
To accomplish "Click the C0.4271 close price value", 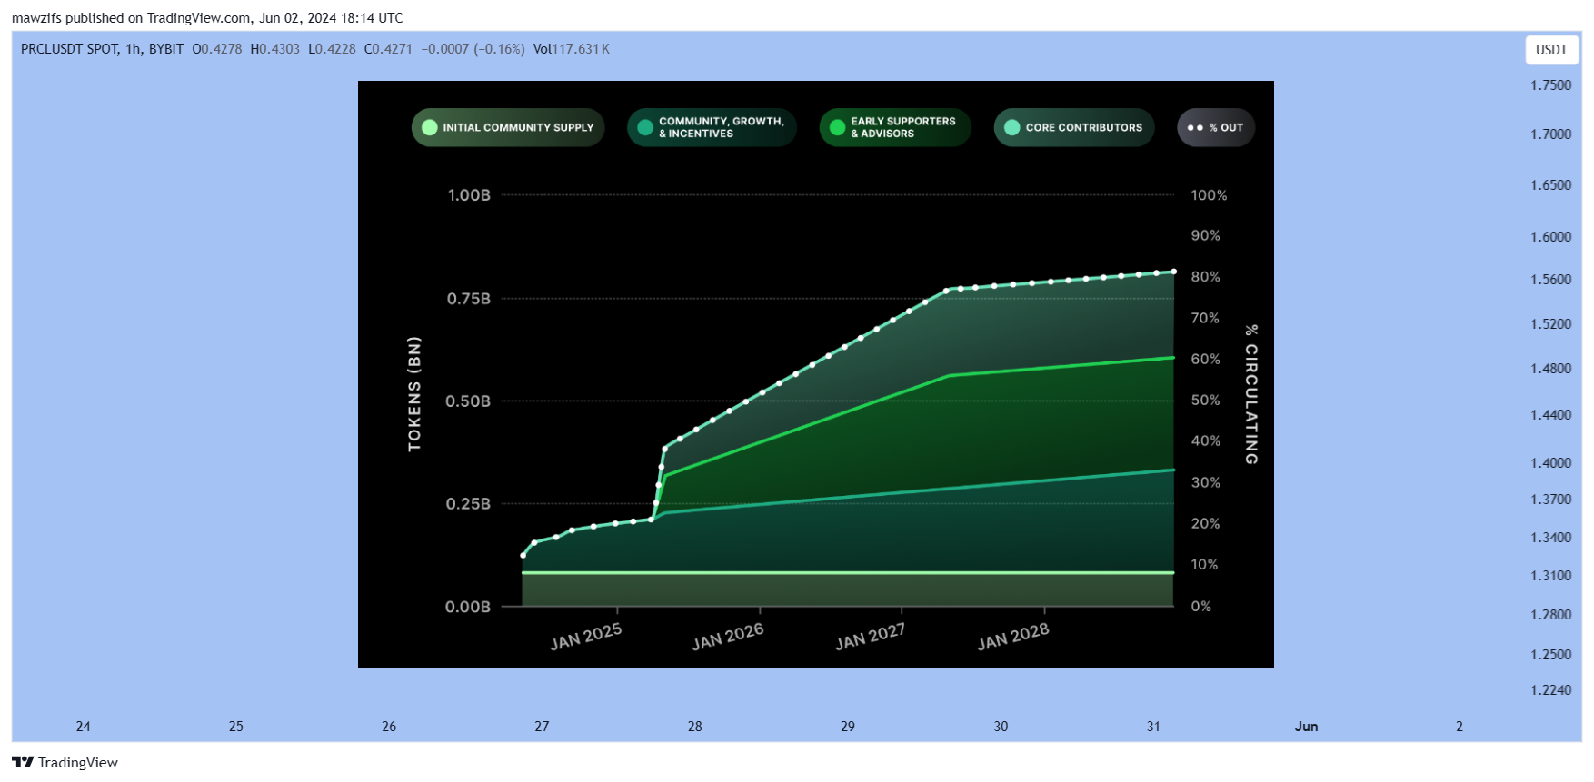I will [388, 49].
